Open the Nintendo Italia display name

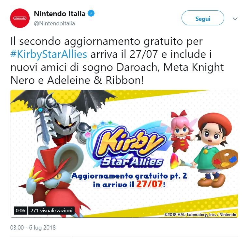pos(60,14)
